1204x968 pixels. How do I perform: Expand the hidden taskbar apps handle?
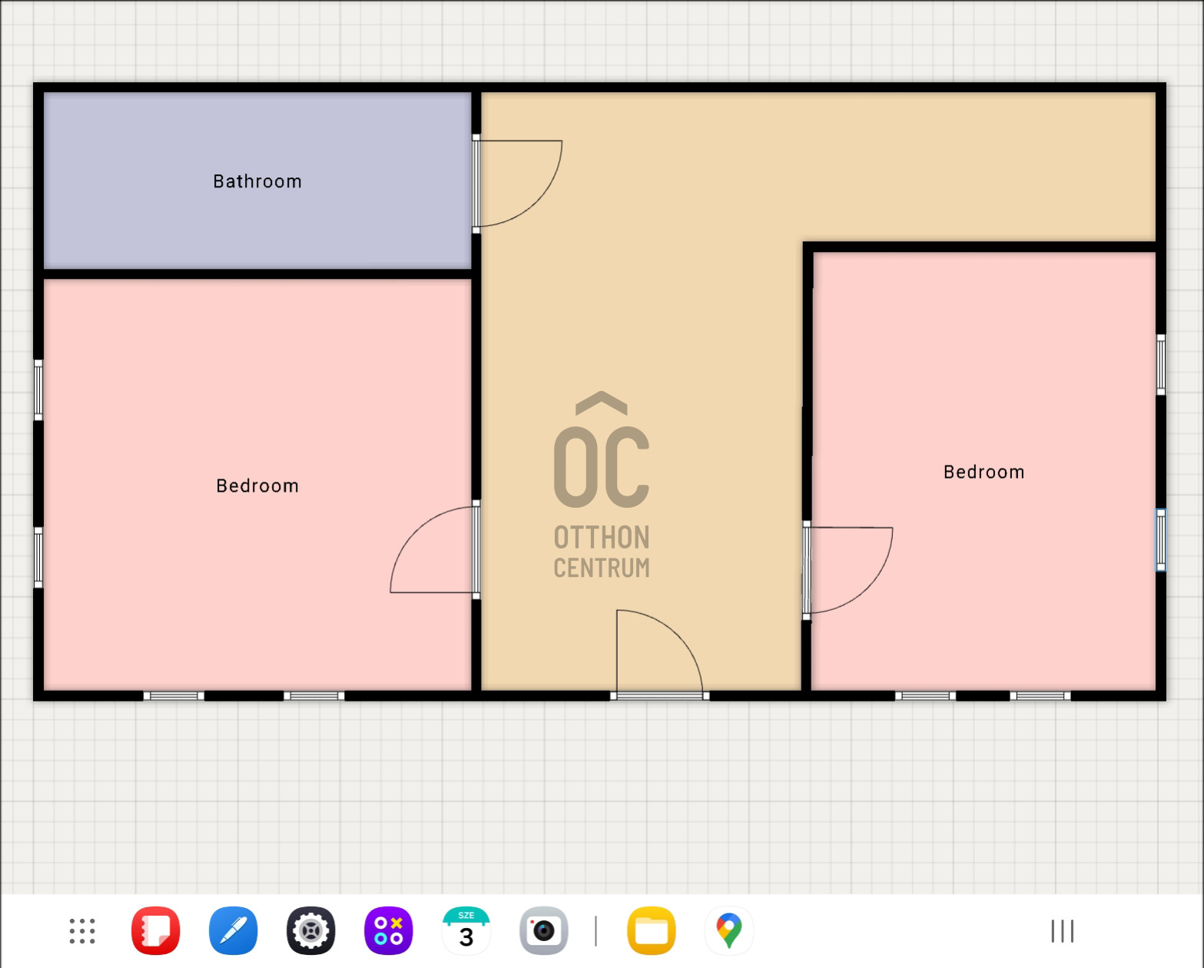(1062, 930)
